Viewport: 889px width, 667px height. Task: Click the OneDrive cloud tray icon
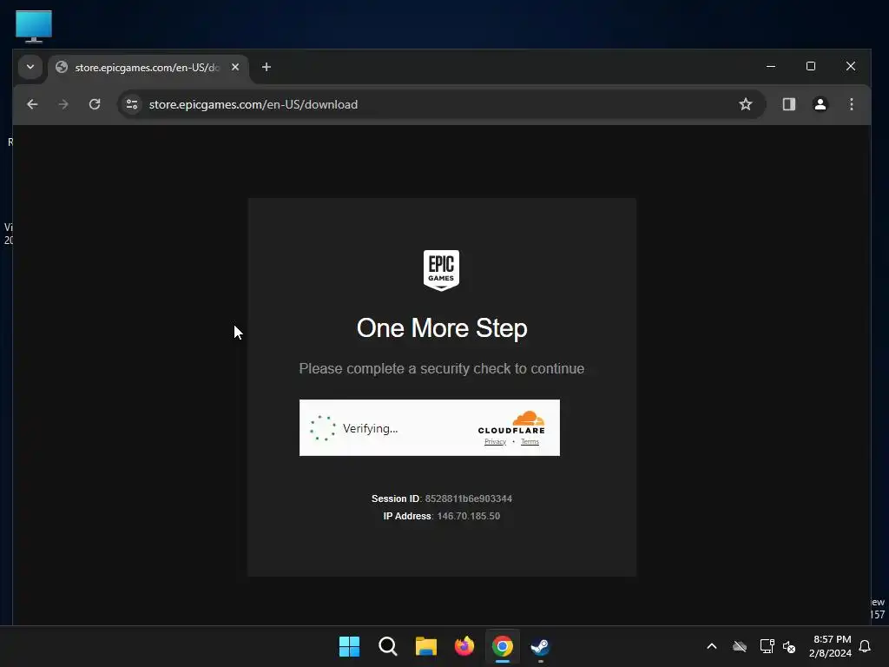click(740, 646)
